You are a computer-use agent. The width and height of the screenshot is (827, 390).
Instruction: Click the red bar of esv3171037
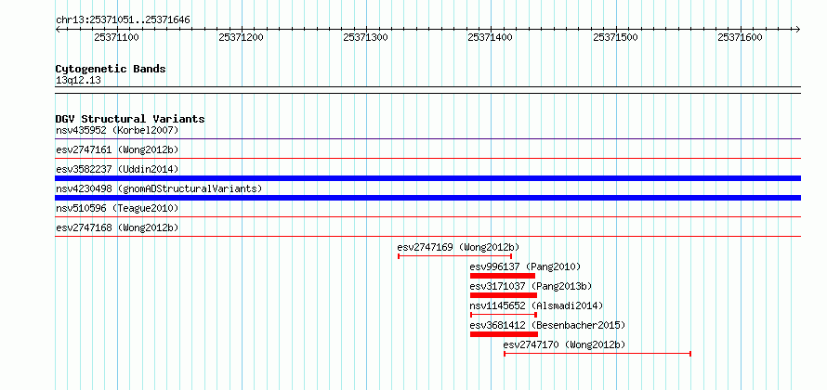point(503,295)
